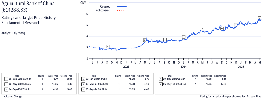This screenshot has height=98, width=264.
Task: Click target price '*6.95'
Action: (x=209, y=84)
